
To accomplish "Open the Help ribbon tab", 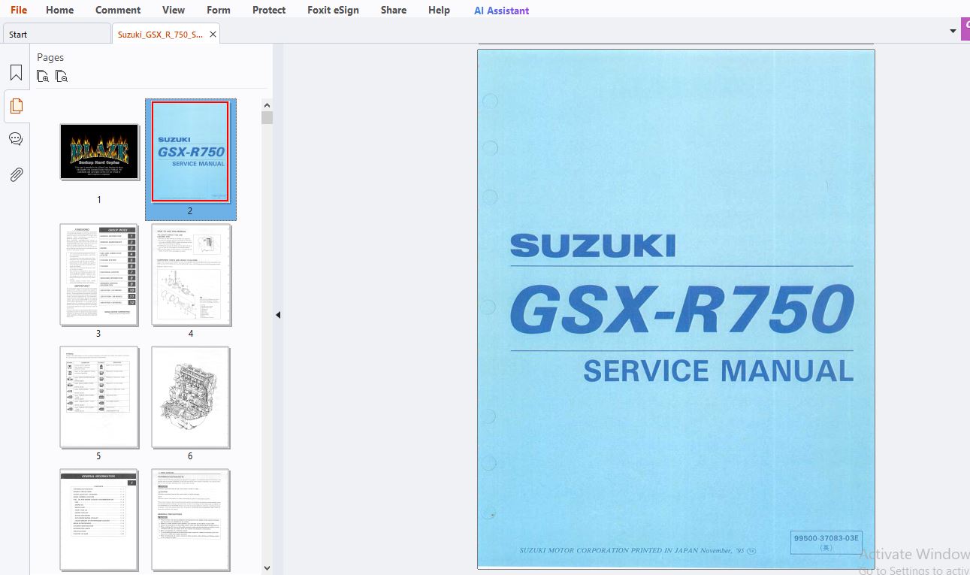I will pyautogui.click(x=439, y=10).
